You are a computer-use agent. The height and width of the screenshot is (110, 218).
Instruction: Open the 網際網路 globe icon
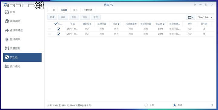7,21
